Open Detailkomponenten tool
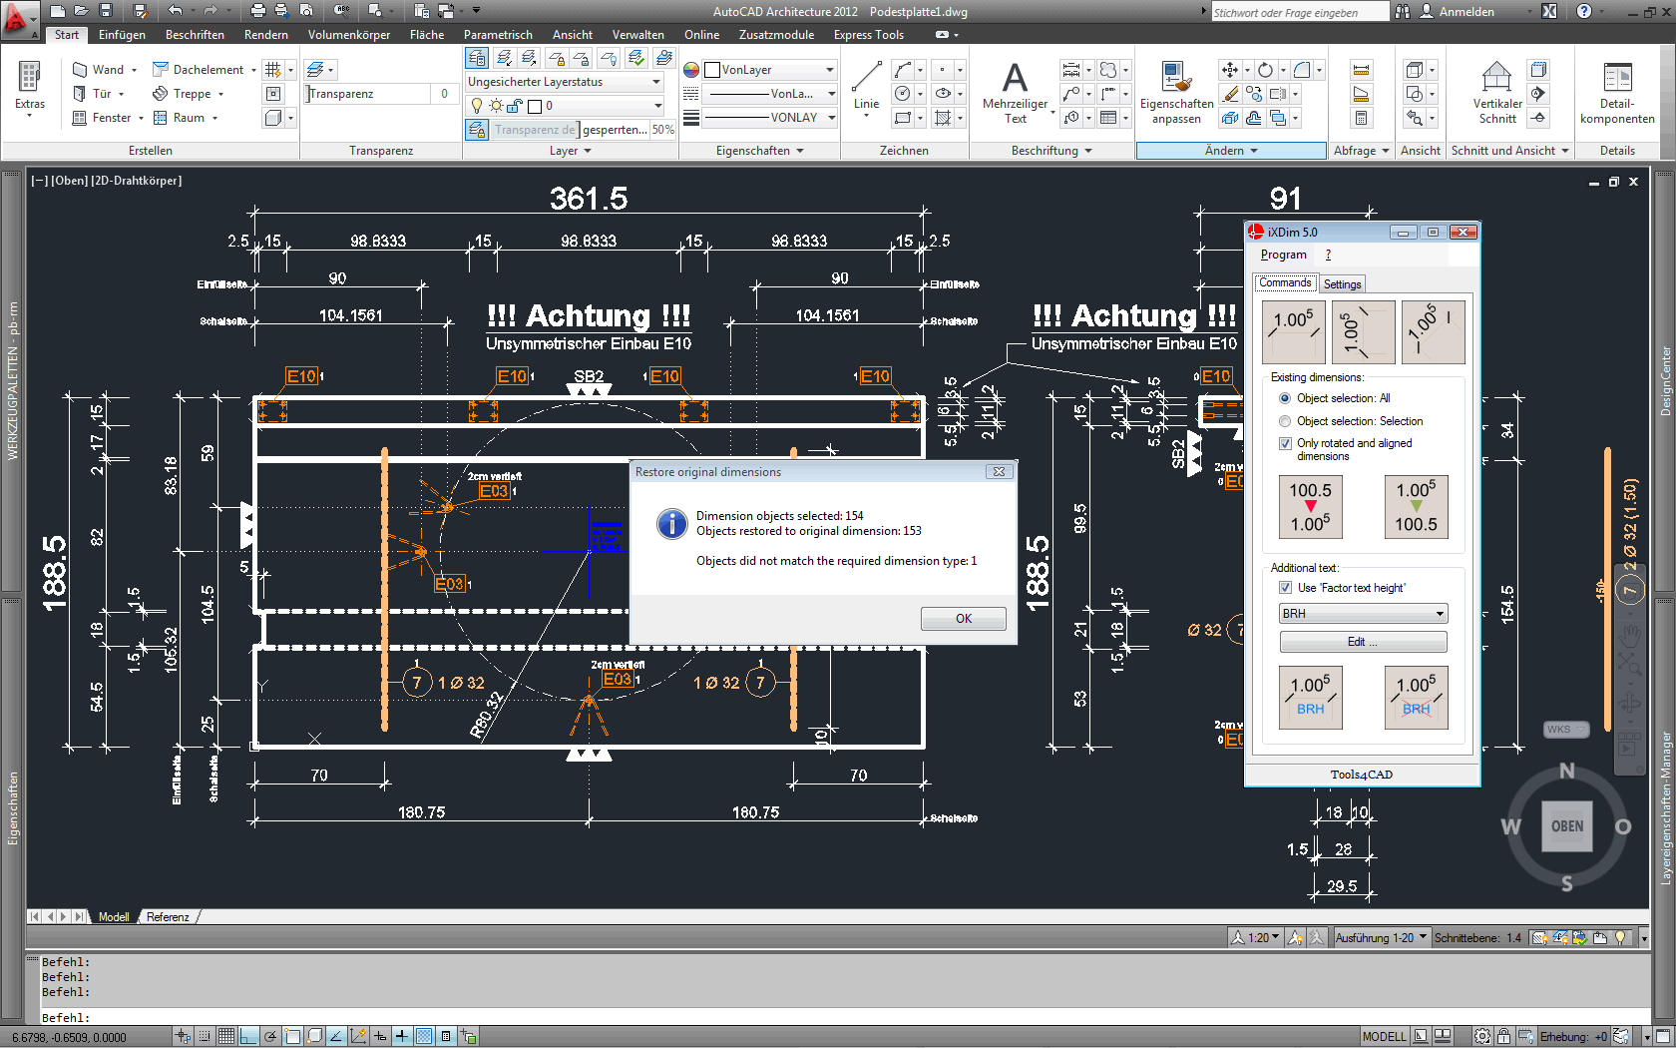This screenshot has height=1048, width=1676. point(1617,92)
